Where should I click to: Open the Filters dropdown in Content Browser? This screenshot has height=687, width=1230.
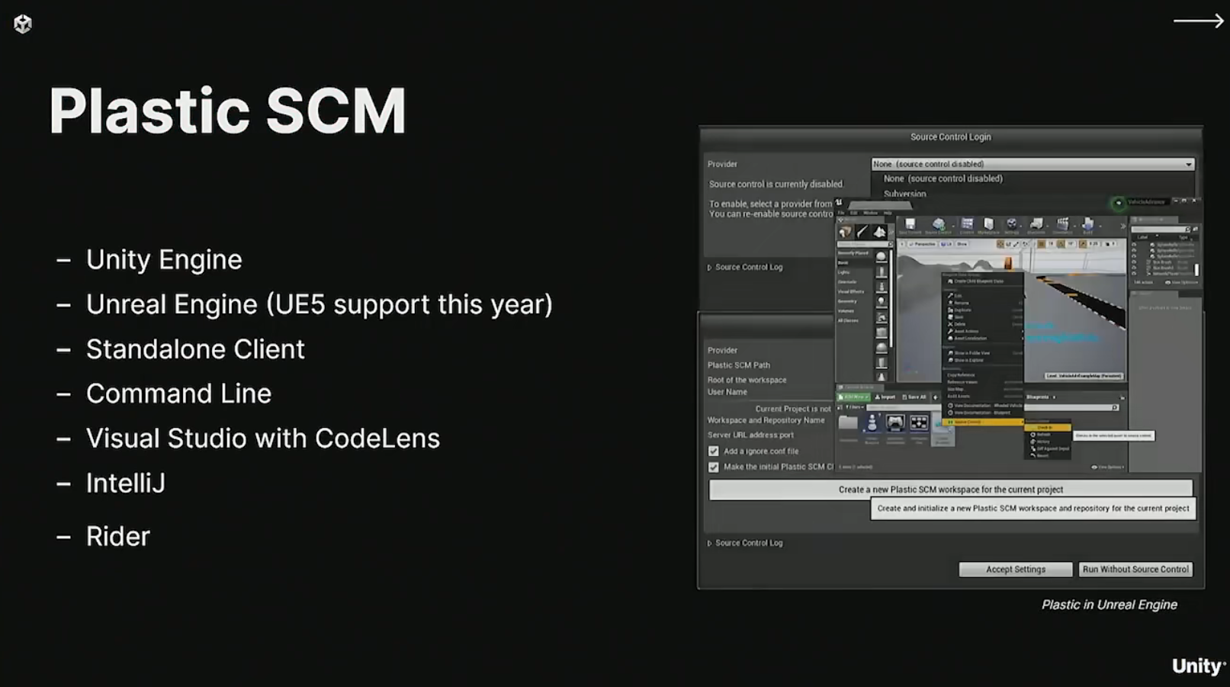click(x=854, y=407)
